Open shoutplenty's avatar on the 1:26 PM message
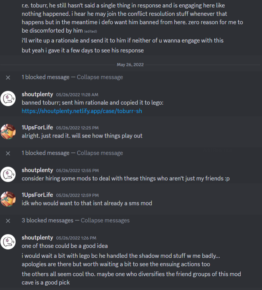 pos(8,242)
